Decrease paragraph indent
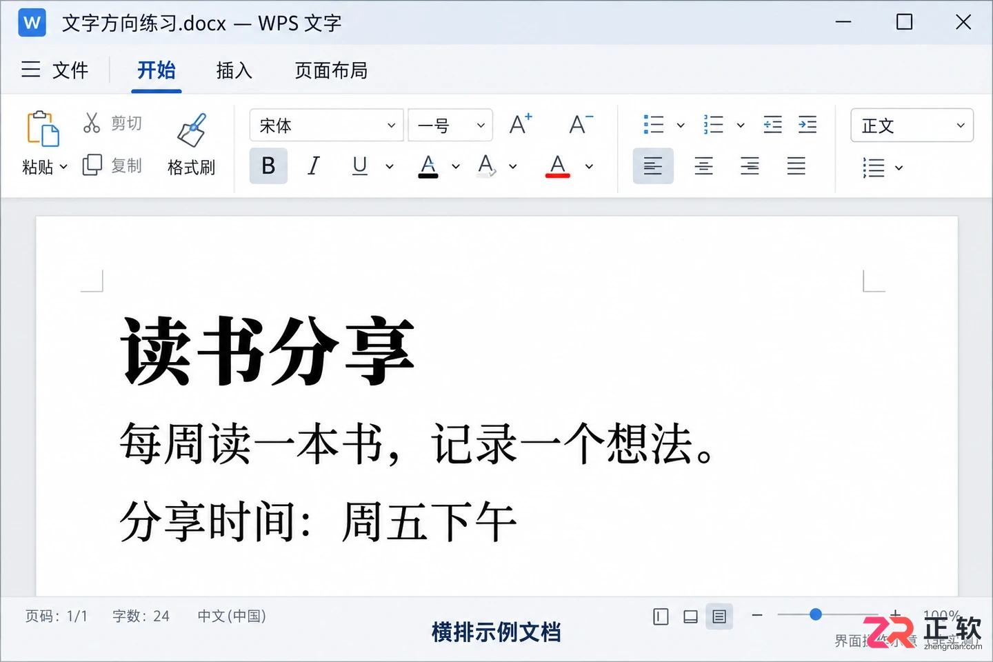The width and height of the screenshot is (993, 662). pos(773,125)
